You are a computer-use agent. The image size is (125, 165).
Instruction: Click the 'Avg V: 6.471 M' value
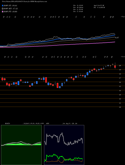point(99,5)
